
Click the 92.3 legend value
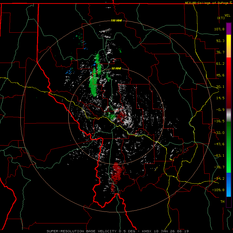pos(220,41)
